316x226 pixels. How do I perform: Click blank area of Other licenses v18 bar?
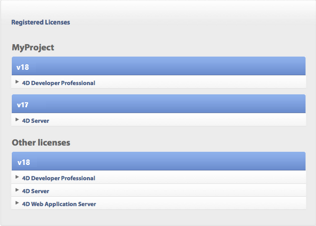click(x=167, y=162)
